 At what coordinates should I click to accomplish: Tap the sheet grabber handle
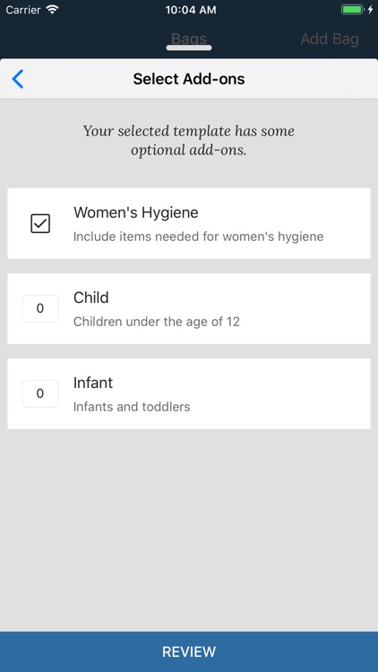tap(189, 47)
